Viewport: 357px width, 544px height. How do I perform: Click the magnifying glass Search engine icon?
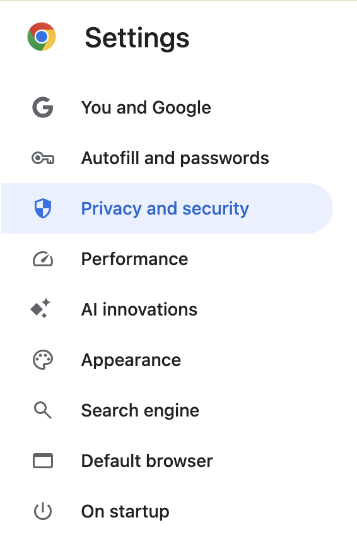[x=43, y=410]
